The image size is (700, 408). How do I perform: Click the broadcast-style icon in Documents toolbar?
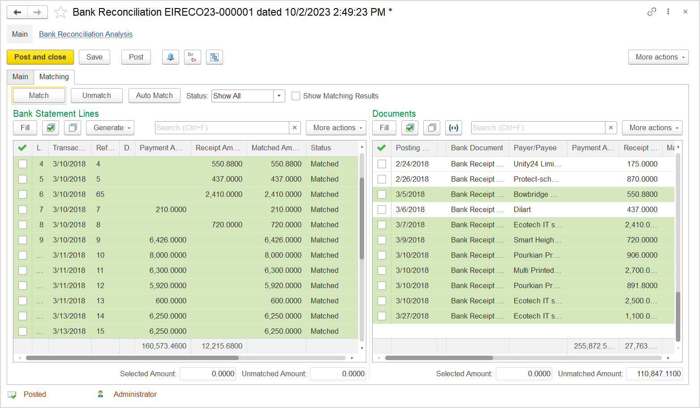point(454,128)
